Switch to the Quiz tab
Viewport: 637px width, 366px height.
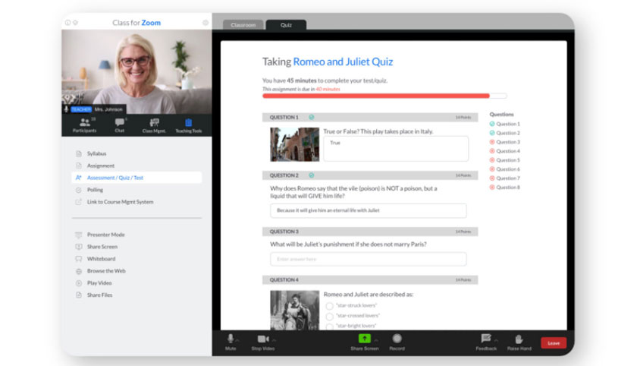tap(286, 25)
